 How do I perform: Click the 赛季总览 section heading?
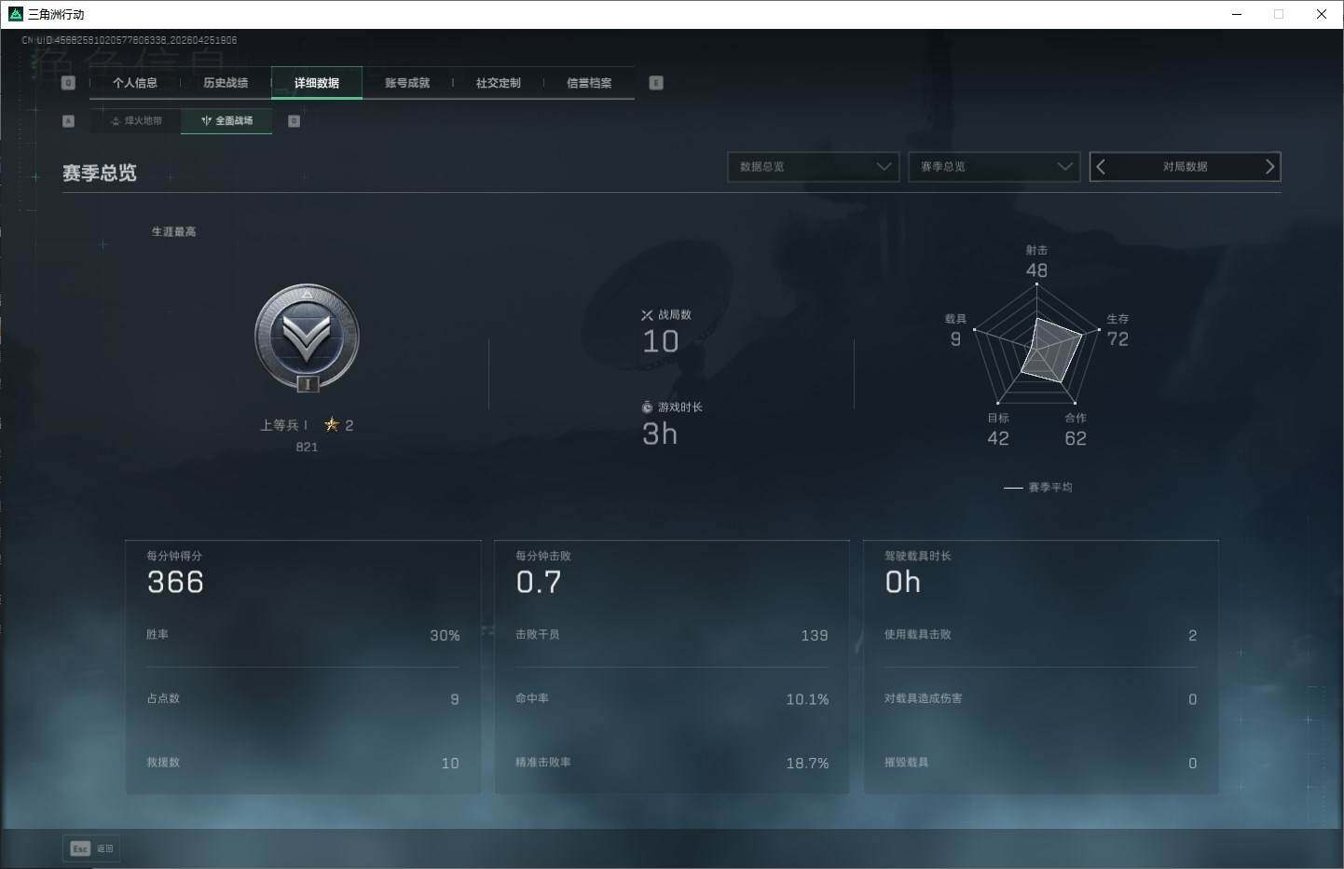click(100, 173)
